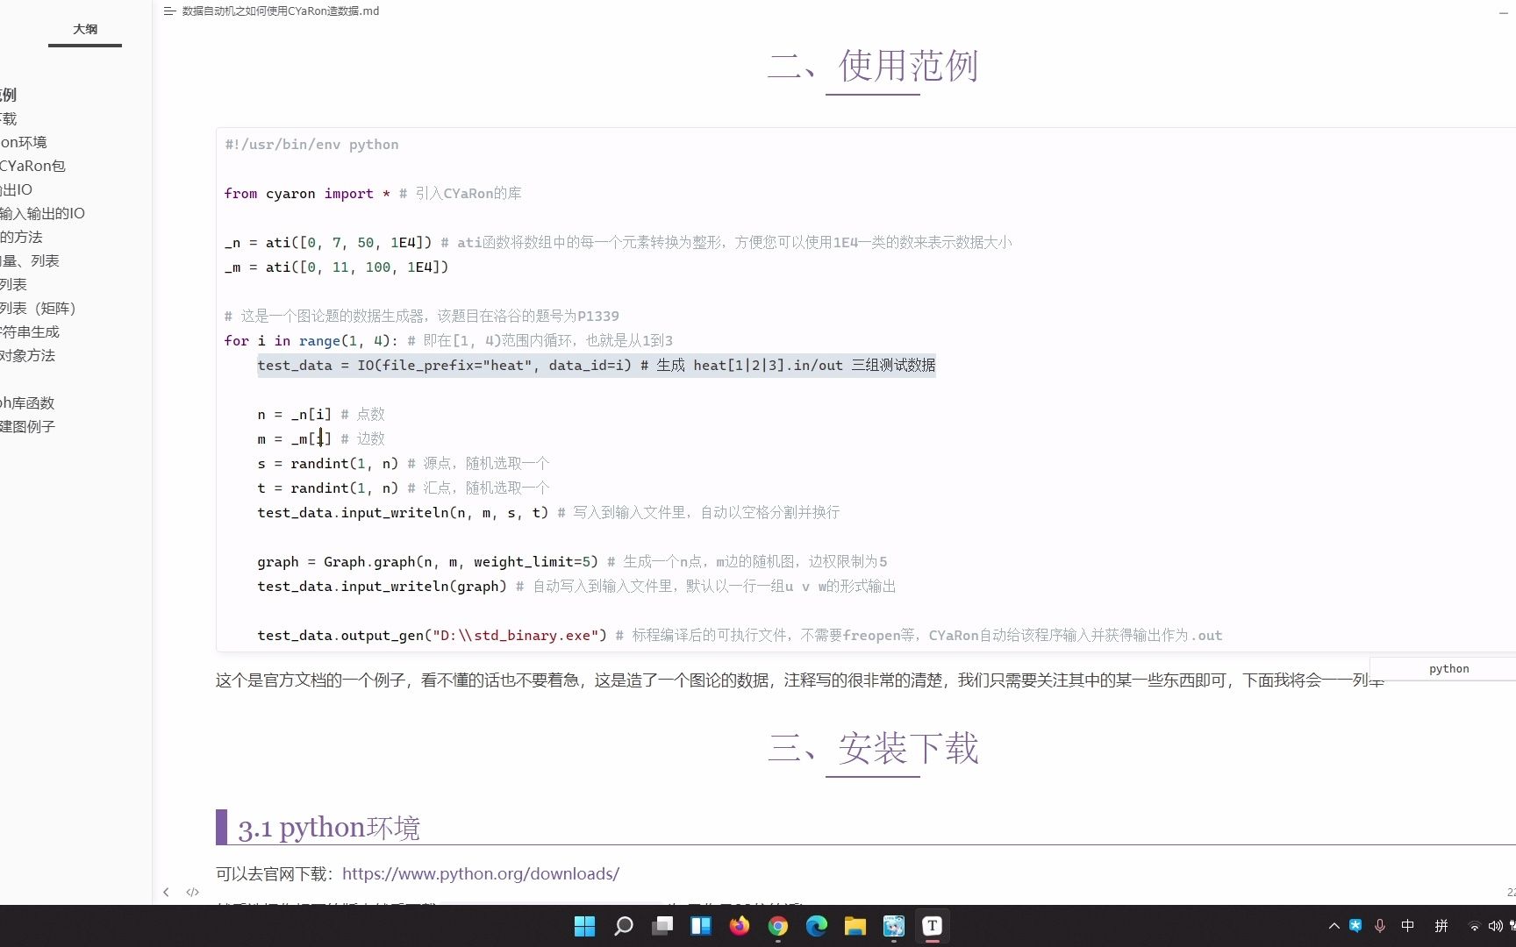This screenshot has width=1516, height=947.
Task: Open Task View from the taskbar
Action: coord(661,926)
